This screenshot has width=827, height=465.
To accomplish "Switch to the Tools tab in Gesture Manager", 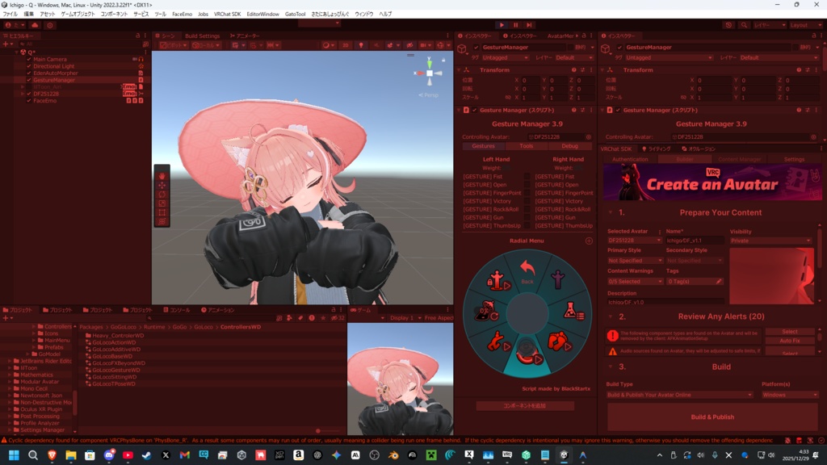I will [527, 146].
